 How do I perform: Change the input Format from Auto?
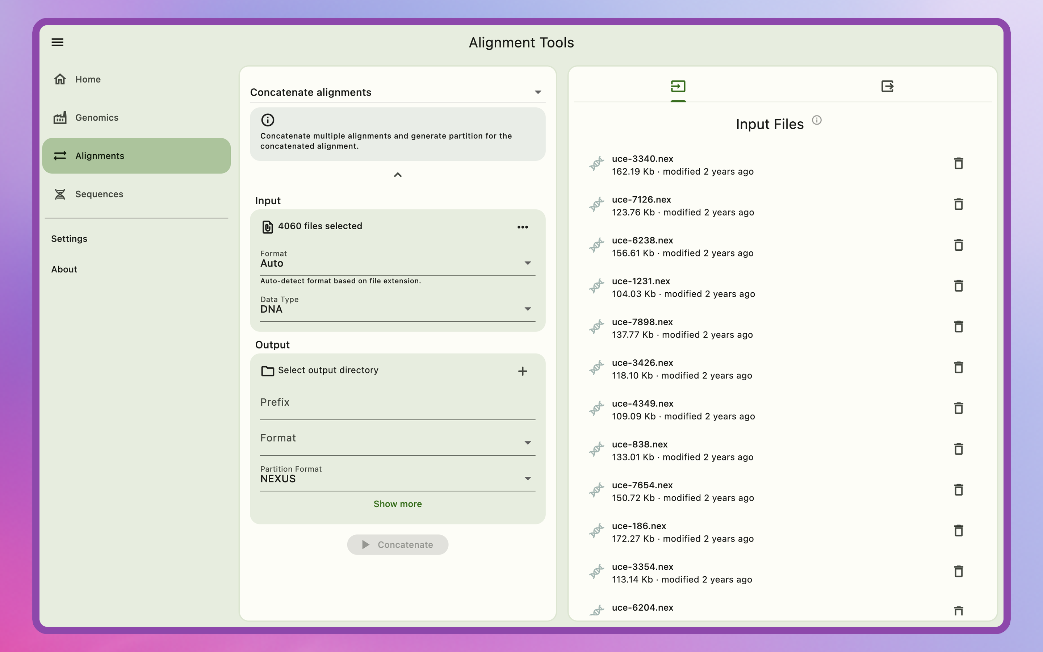[528, 263]
